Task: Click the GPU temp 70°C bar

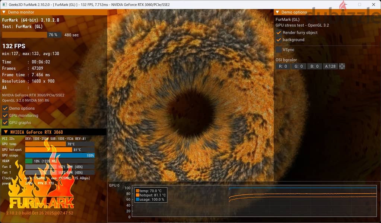Action: pos(60,144)
